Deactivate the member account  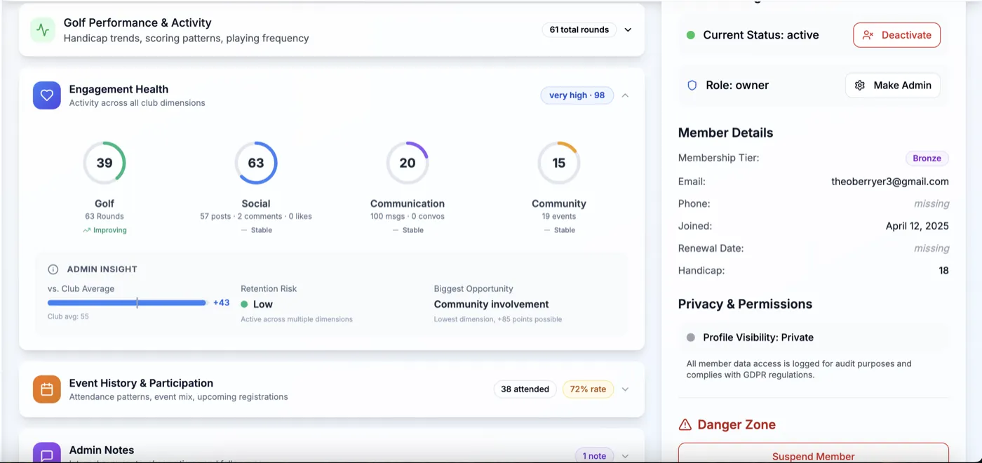coord(896,35)
